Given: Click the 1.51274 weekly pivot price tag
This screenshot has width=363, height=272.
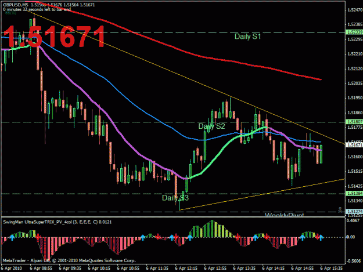Looking at the screenshot, I should [x=354, y=212].
